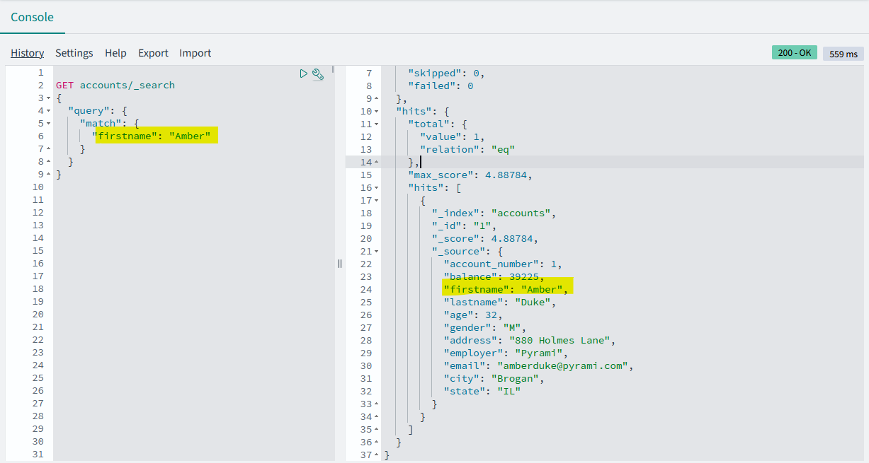Collapse the request body at editor line 3
The image size is (869, 463).
[48, 98]
